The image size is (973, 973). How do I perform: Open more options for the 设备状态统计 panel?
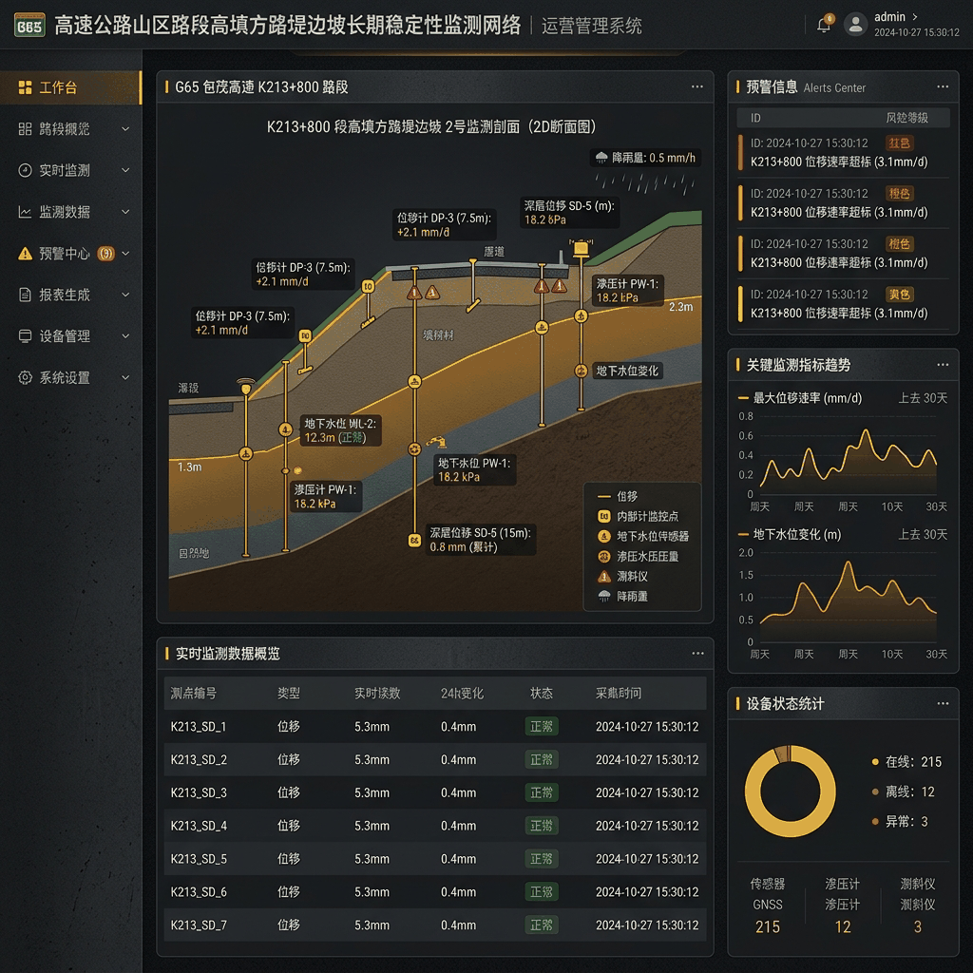[943, 704]
